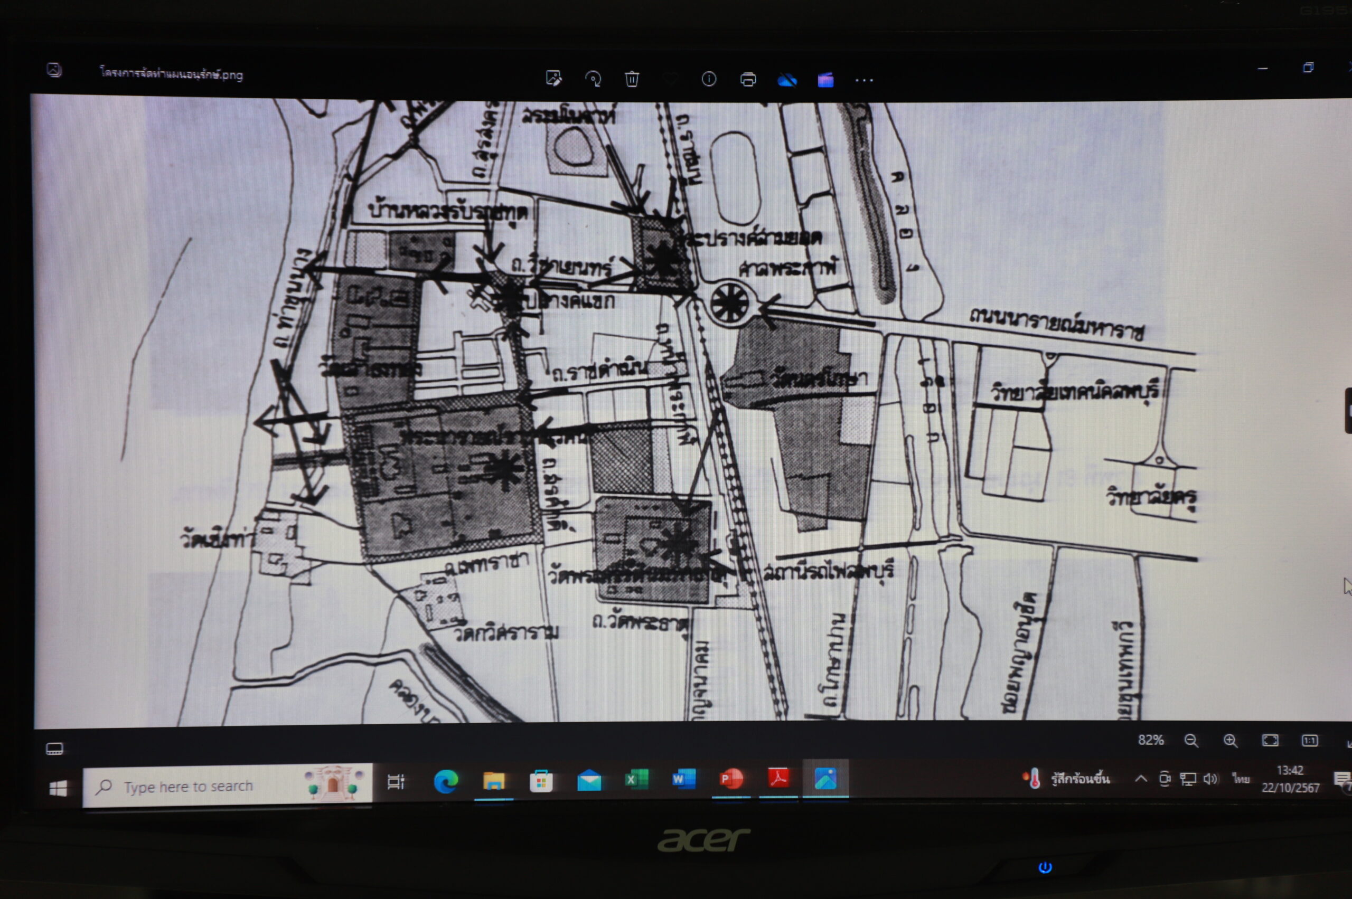
Task: Open the Thai language input switcher
Action: point(1241,779)
